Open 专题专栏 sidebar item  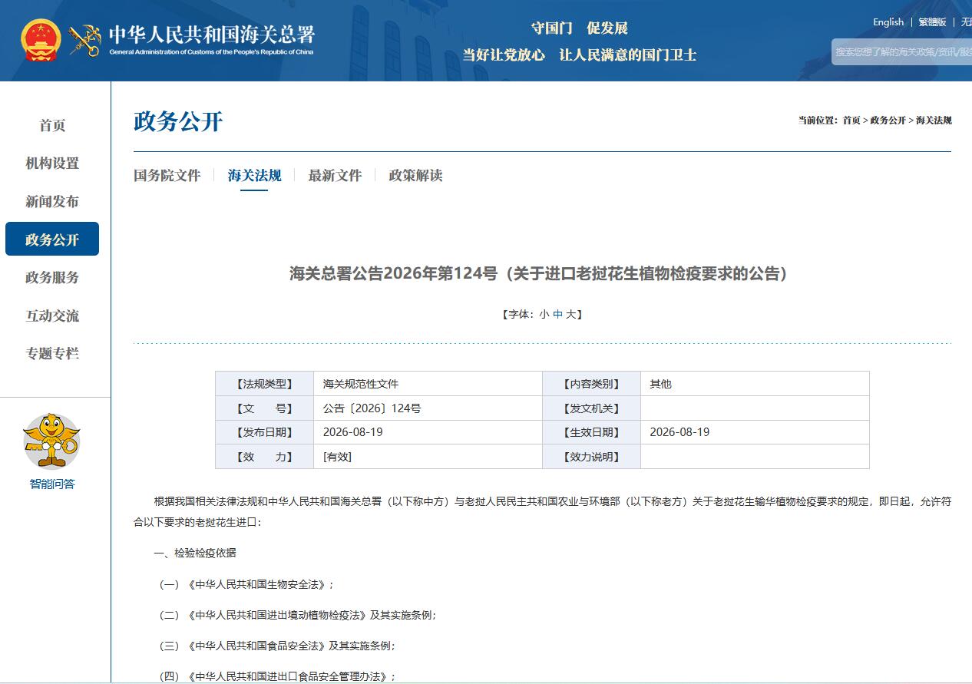(52, 353)
